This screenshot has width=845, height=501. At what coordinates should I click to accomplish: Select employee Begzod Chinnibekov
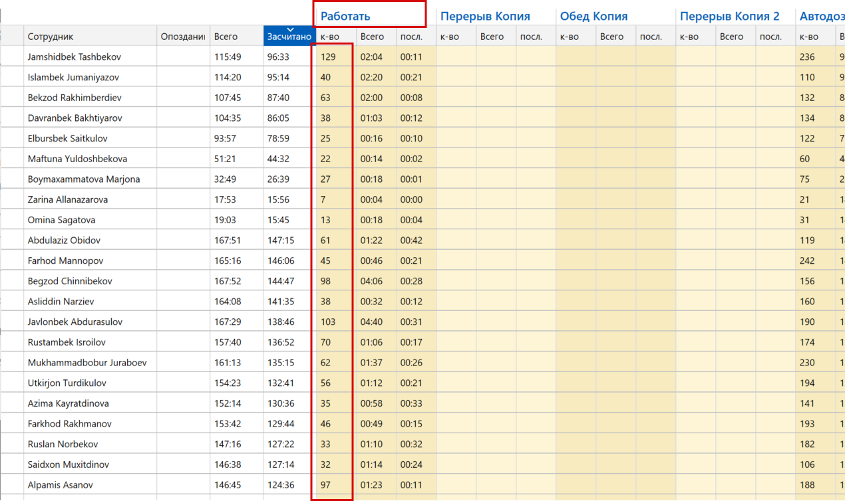pos(70,281)
